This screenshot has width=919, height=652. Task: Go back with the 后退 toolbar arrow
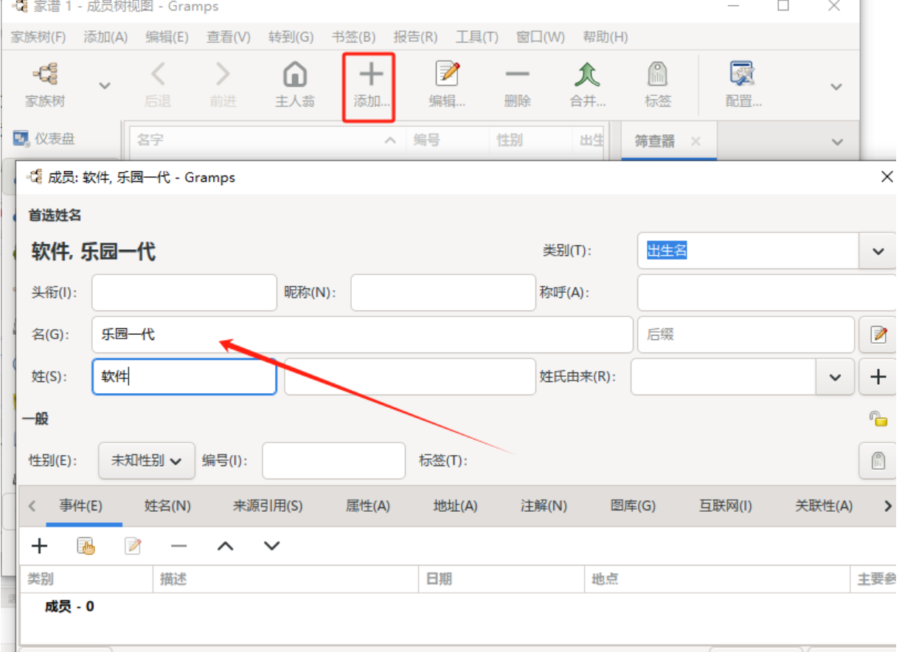click(157, 85)
